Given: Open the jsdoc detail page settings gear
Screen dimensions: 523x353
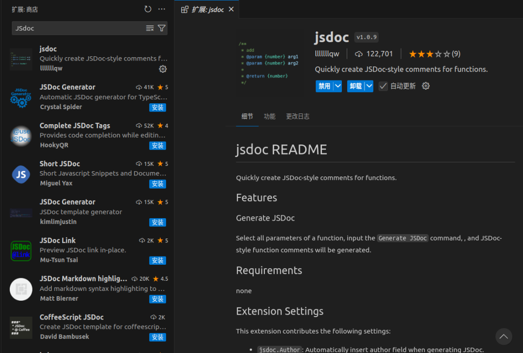Looking at the screenshot, I should [x=426, y=86].
